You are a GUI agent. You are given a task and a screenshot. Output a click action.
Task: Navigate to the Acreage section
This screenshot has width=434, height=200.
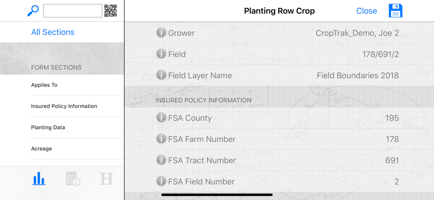42,148
